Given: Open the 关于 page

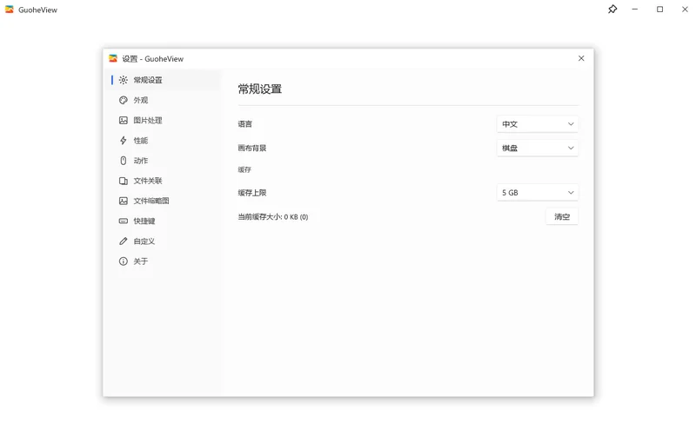Looking at the screenshot, I should point(164,261).
